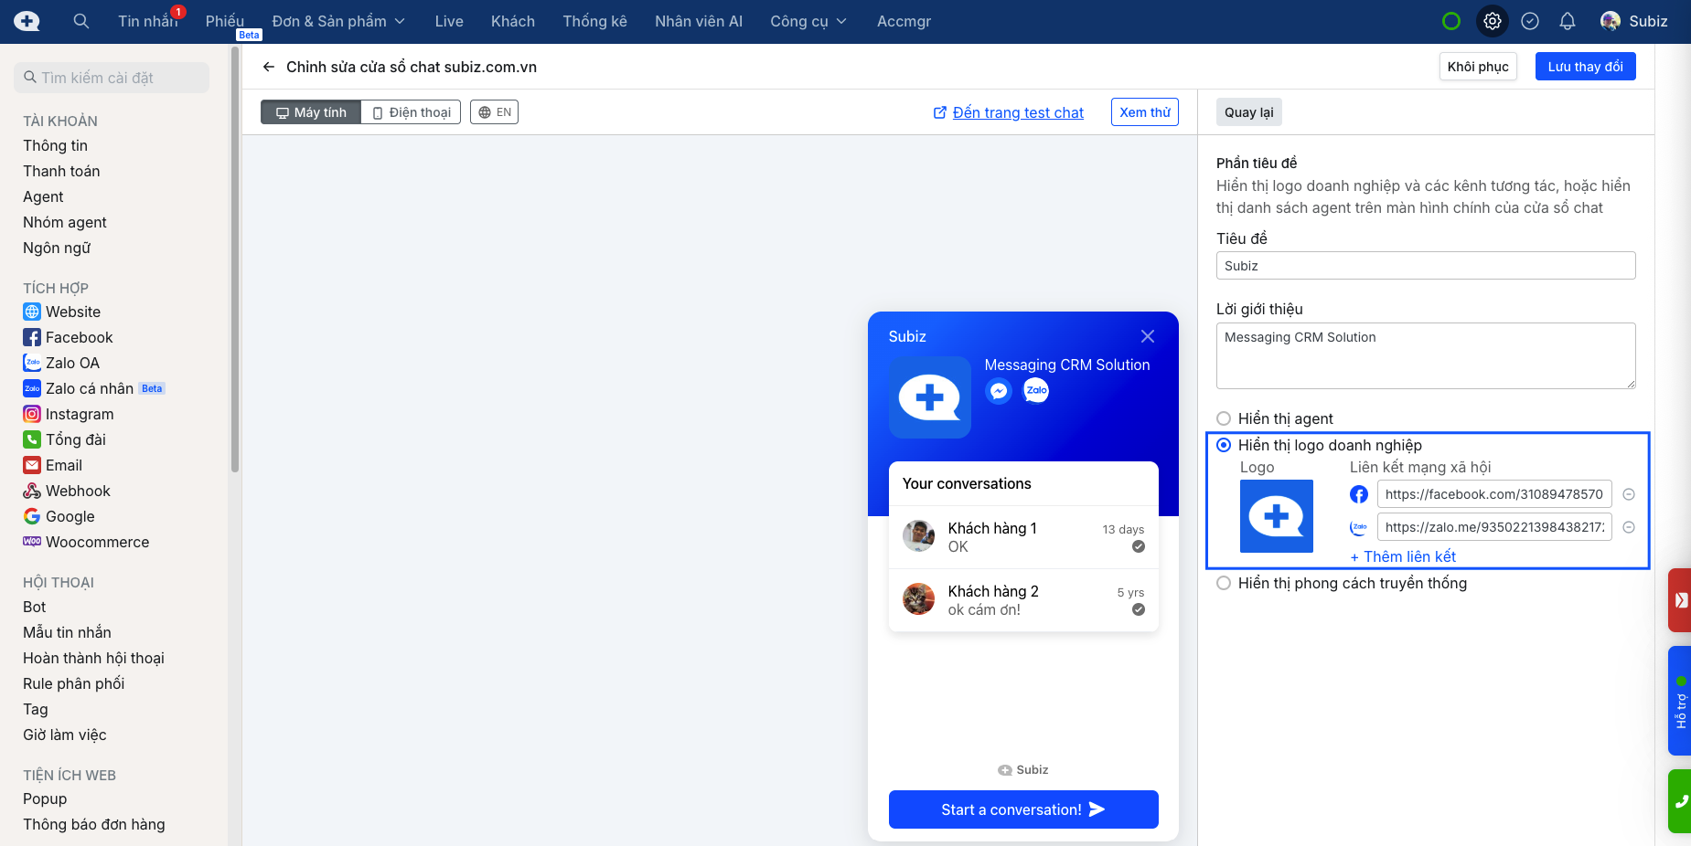1691x846 pixels.
Task: Click the "Lưu thay đổi" button
Action: click(1585, 66)
